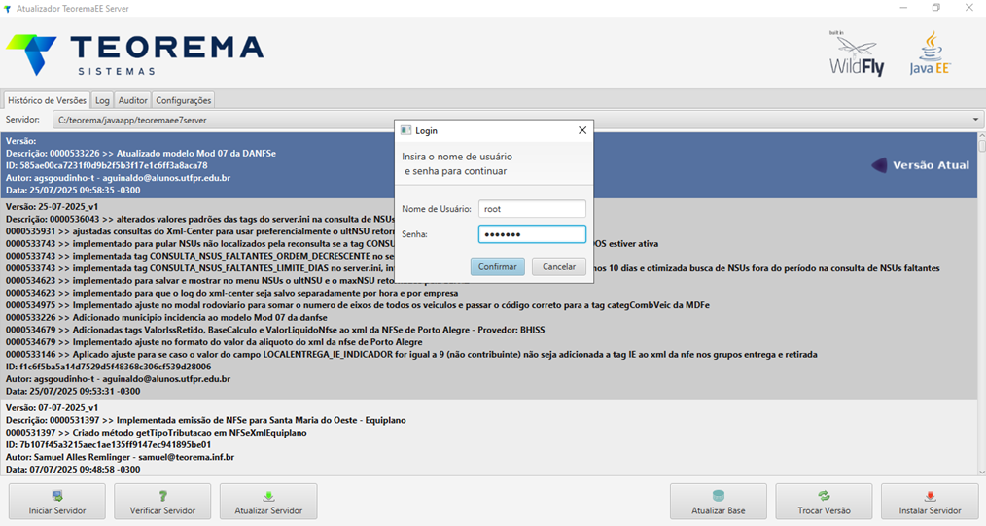Click the Trocar Versão button

tap(824, 502)
